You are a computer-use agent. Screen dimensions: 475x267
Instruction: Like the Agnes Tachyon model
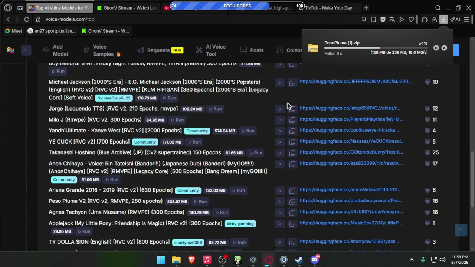tap(427, 212)
